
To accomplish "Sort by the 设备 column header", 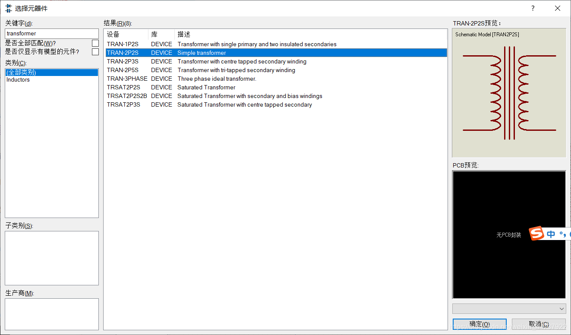I will (126, 34).
